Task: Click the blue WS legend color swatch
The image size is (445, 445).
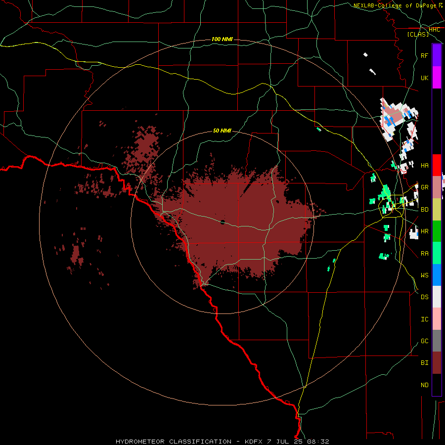Action: pyautogui.click(x=437, y=275)
